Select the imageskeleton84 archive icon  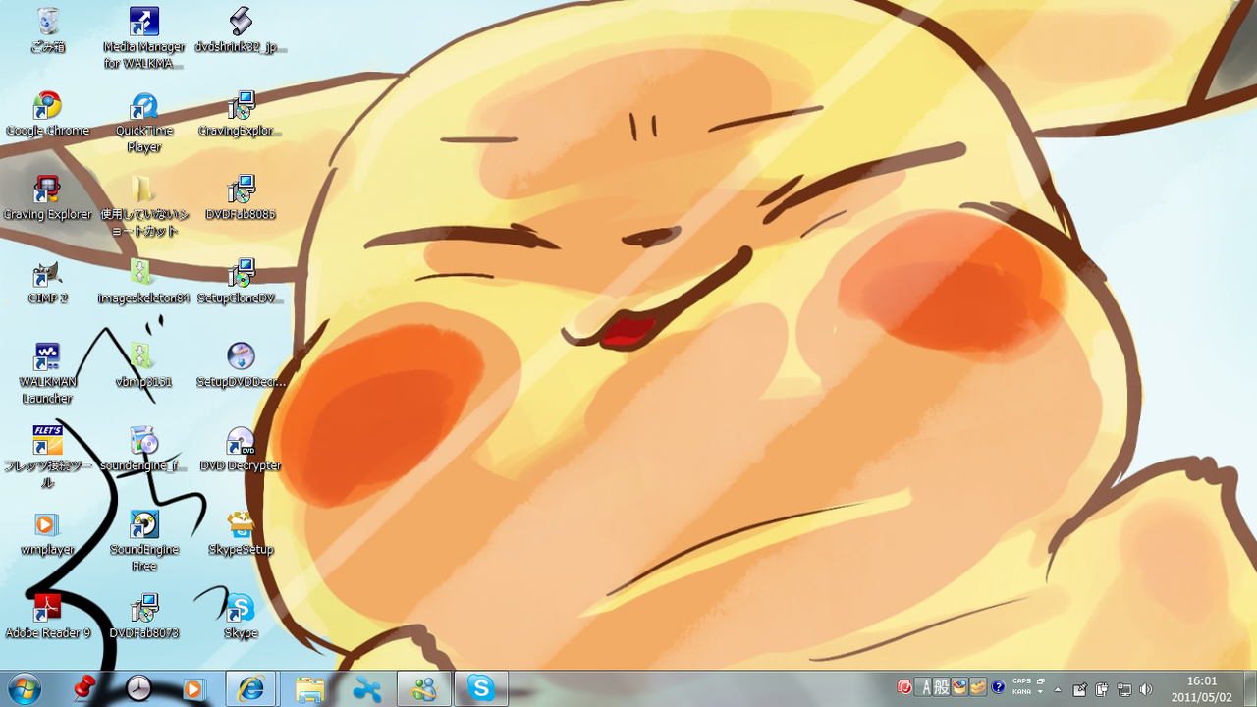pyautogui.click(x=143, y=282)
